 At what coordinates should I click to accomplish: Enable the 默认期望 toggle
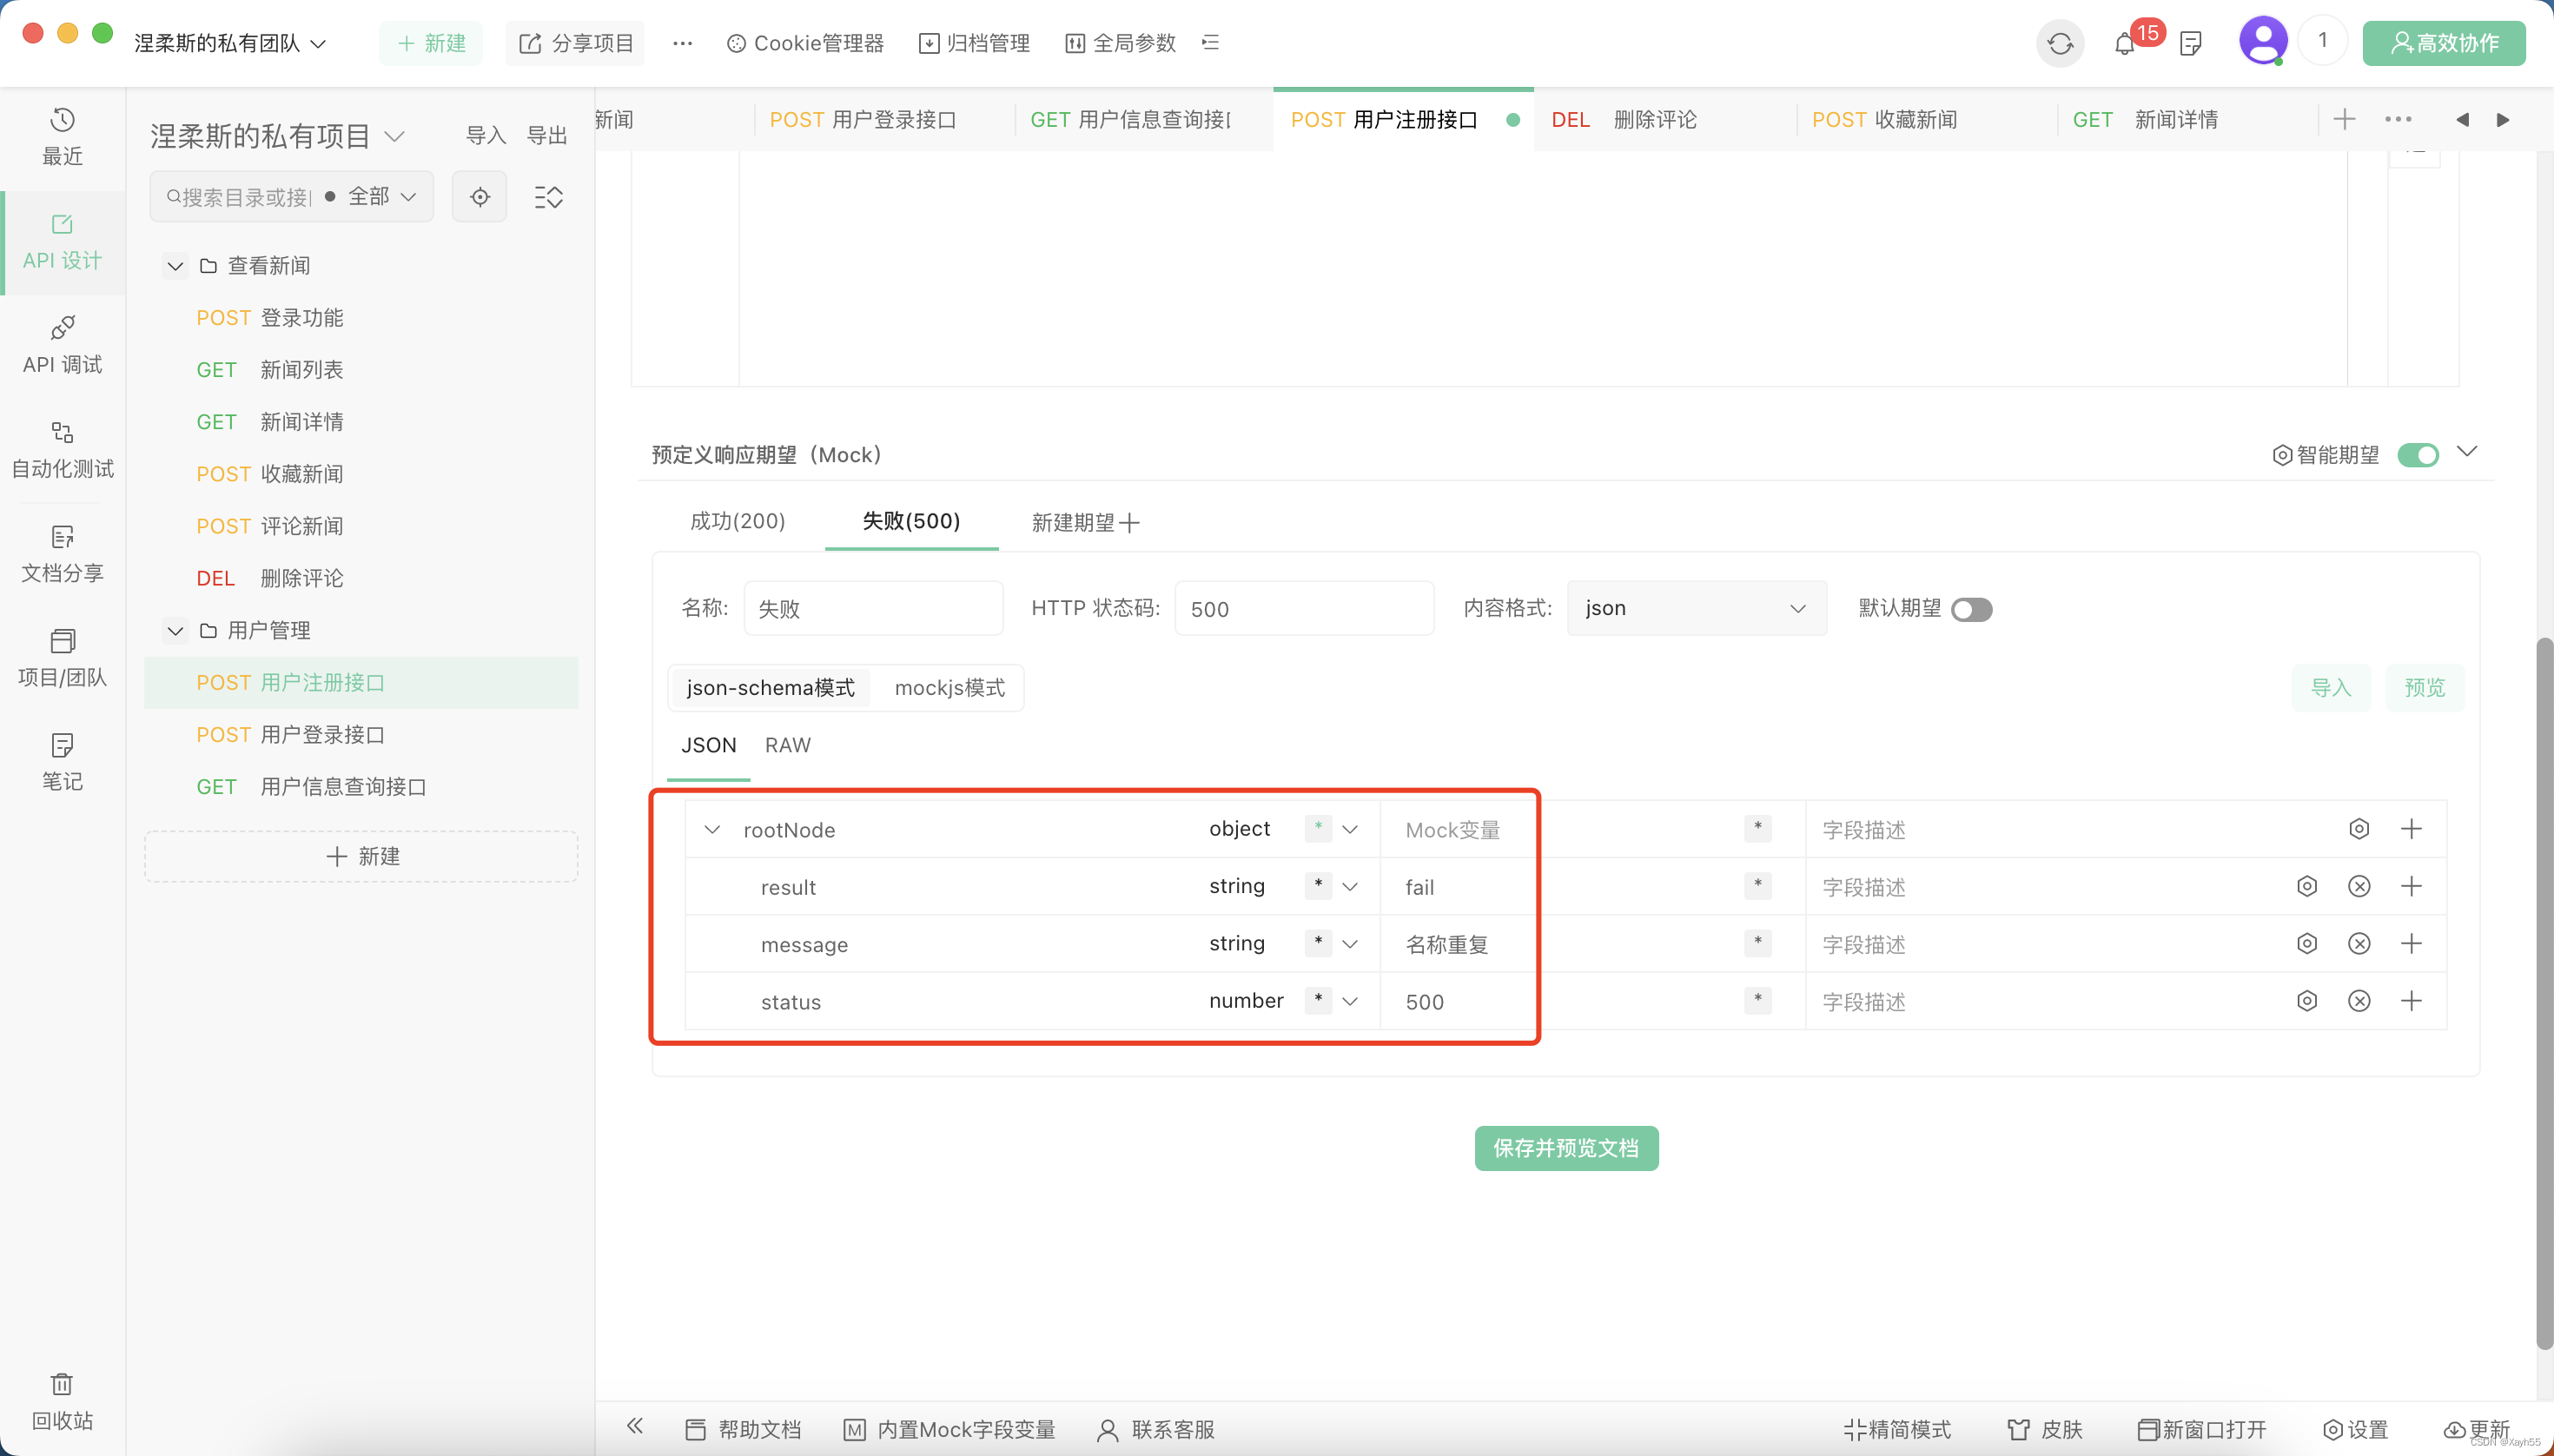[1973, 608]
